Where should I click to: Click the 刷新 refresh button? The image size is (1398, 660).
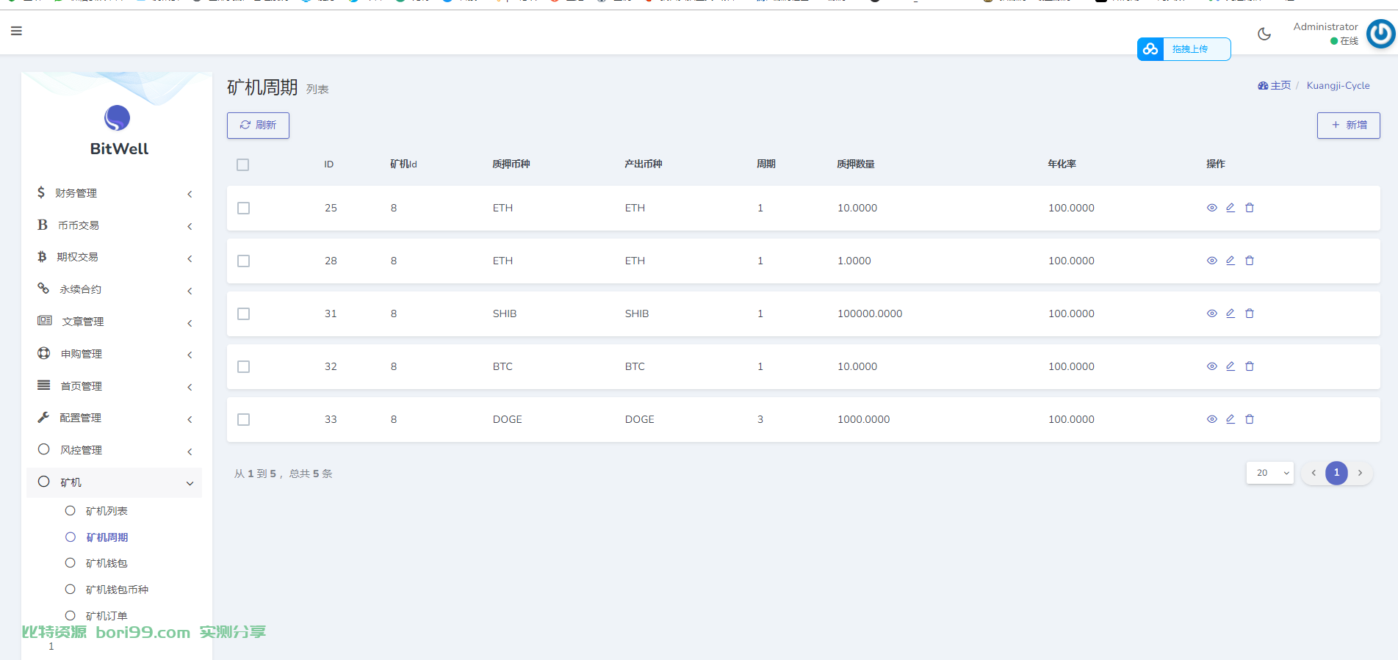pos(258,126)
